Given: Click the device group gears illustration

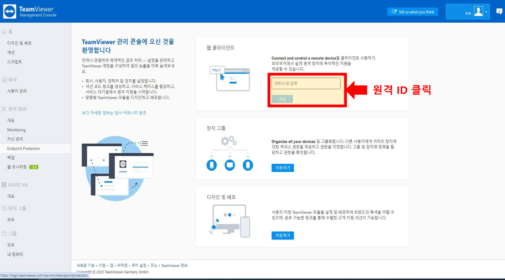Looking at the screenshot, I should click(x=230, y=153).
